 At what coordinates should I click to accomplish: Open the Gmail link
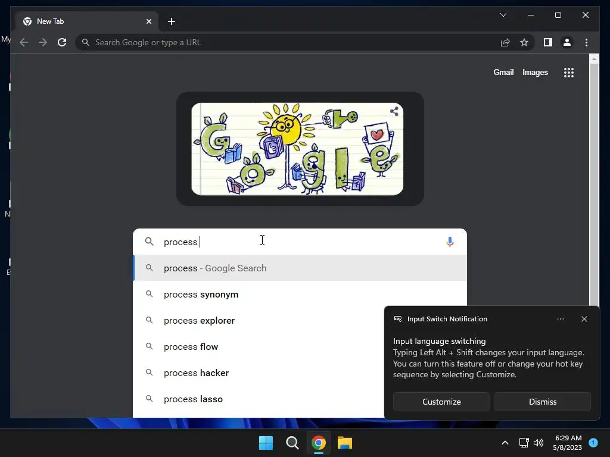[x=503, y=72]
